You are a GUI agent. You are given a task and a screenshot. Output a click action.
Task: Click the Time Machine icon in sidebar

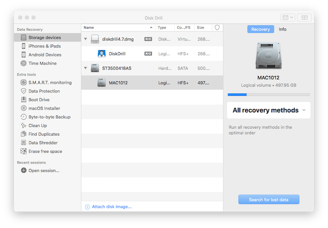click(23, 63)
